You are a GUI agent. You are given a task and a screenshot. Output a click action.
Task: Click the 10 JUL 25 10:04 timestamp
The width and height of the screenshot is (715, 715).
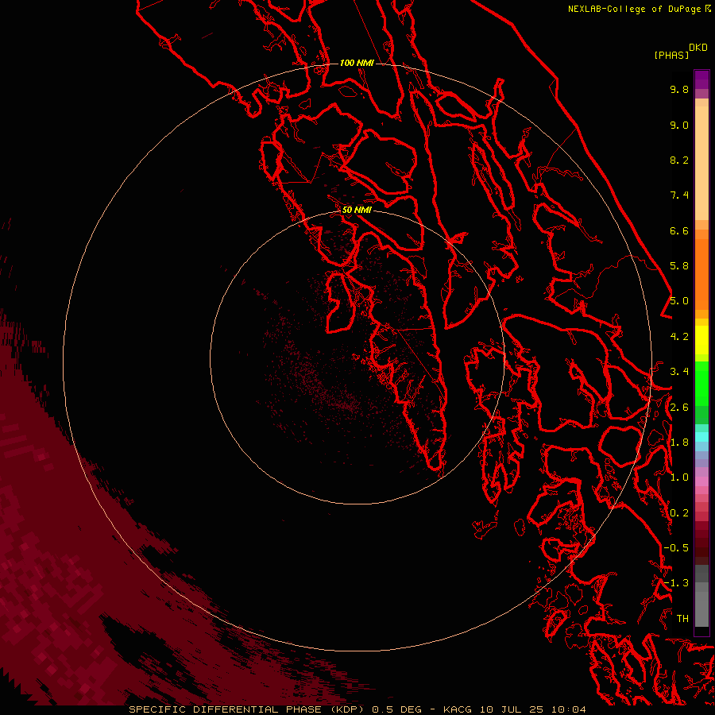tap(532, 709)
